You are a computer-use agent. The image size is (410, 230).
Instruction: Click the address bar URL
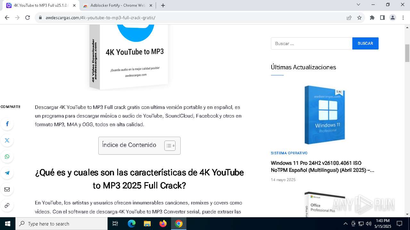(100, 18)
